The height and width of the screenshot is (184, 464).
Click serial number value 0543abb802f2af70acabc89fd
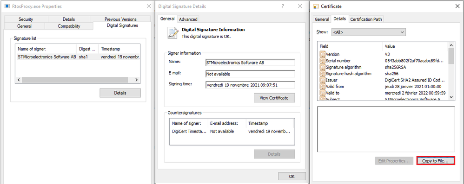[414, 61]
